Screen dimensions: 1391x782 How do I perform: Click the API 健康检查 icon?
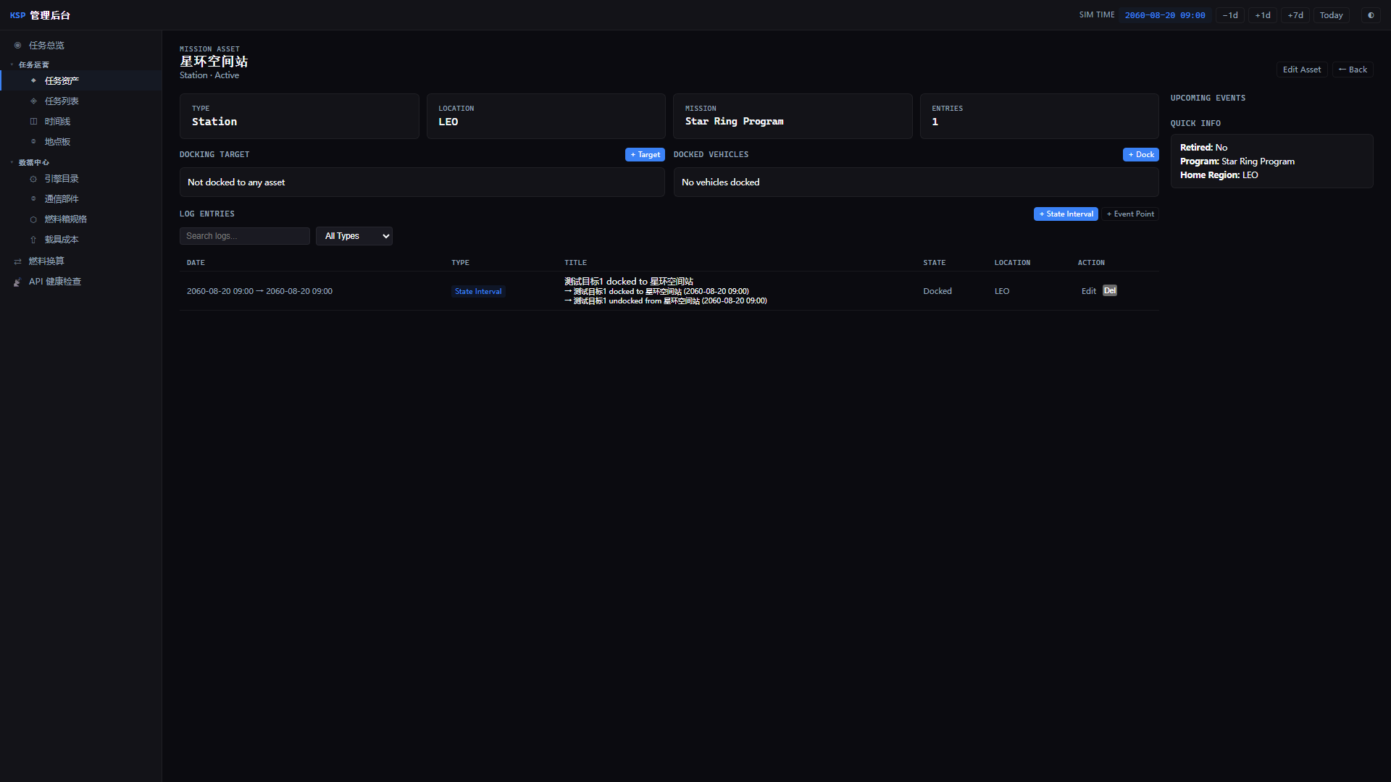click(17, 281)
